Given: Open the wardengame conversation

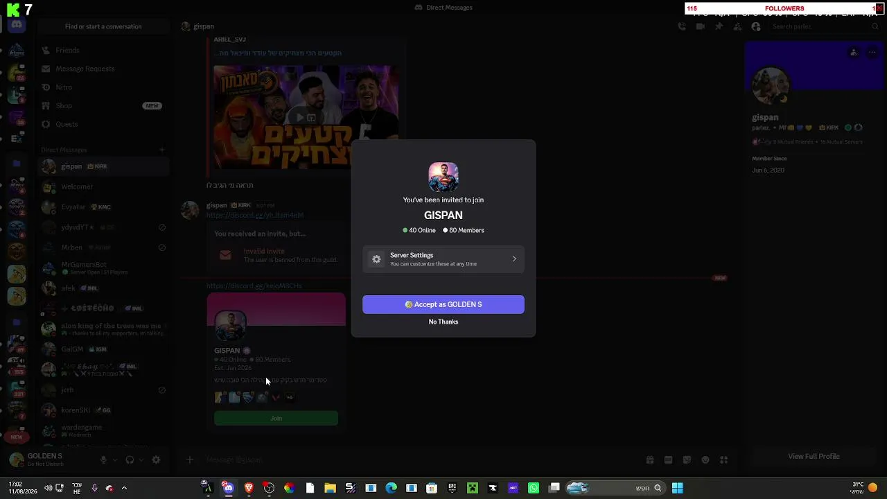Looking at the screenshot, I should (104, 430).
